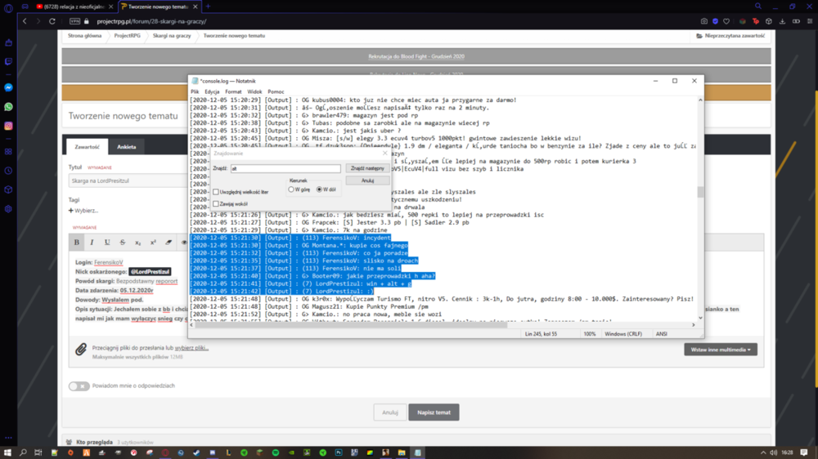
Task: Open the browser easy setup menu icon
Action: coord(810,21)
